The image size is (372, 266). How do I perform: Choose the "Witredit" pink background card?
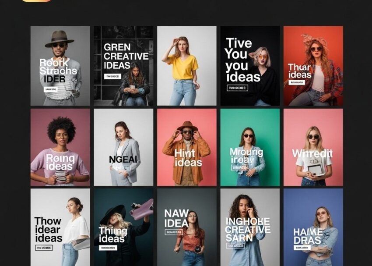pos(313,147)
